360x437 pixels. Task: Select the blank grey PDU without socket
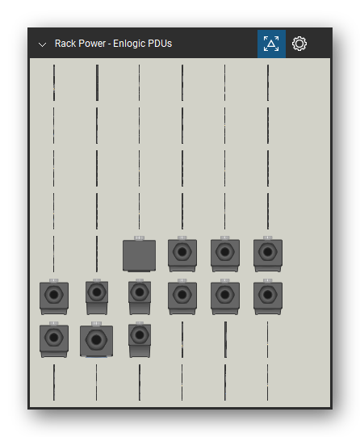pyautogui.click(x=139, y=254)
